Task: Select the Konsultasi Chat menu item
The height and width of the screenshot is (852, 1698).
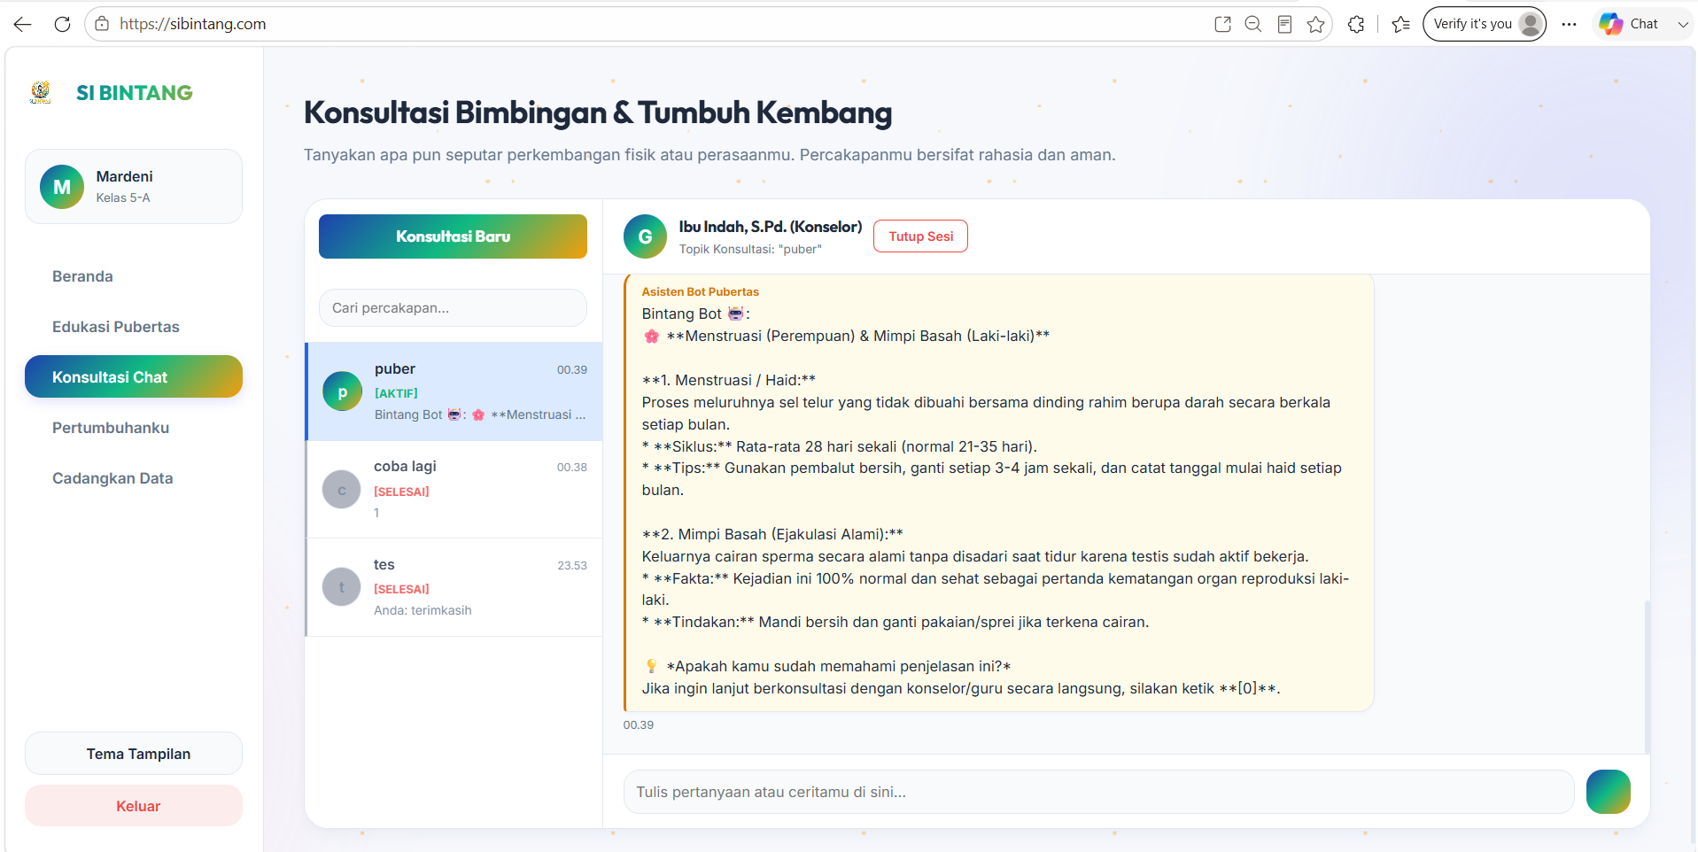Action: coord(134,376)
